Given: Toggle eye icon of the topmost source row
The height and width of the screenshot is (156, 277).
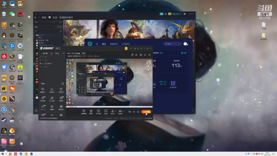Looking at the screenshot, I should [41, 57].
